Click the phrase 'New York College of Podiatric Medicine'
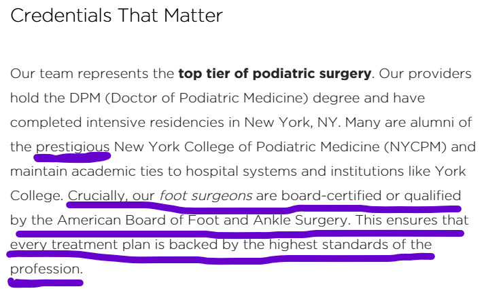Image resolution: width=501 pixels, height=289 pixels. pyautogui.click(x=247, y=147)
